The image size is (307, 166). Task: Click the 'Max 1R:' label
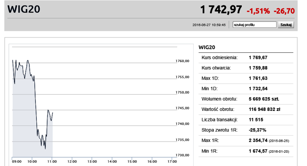click(x=210, y=141)
